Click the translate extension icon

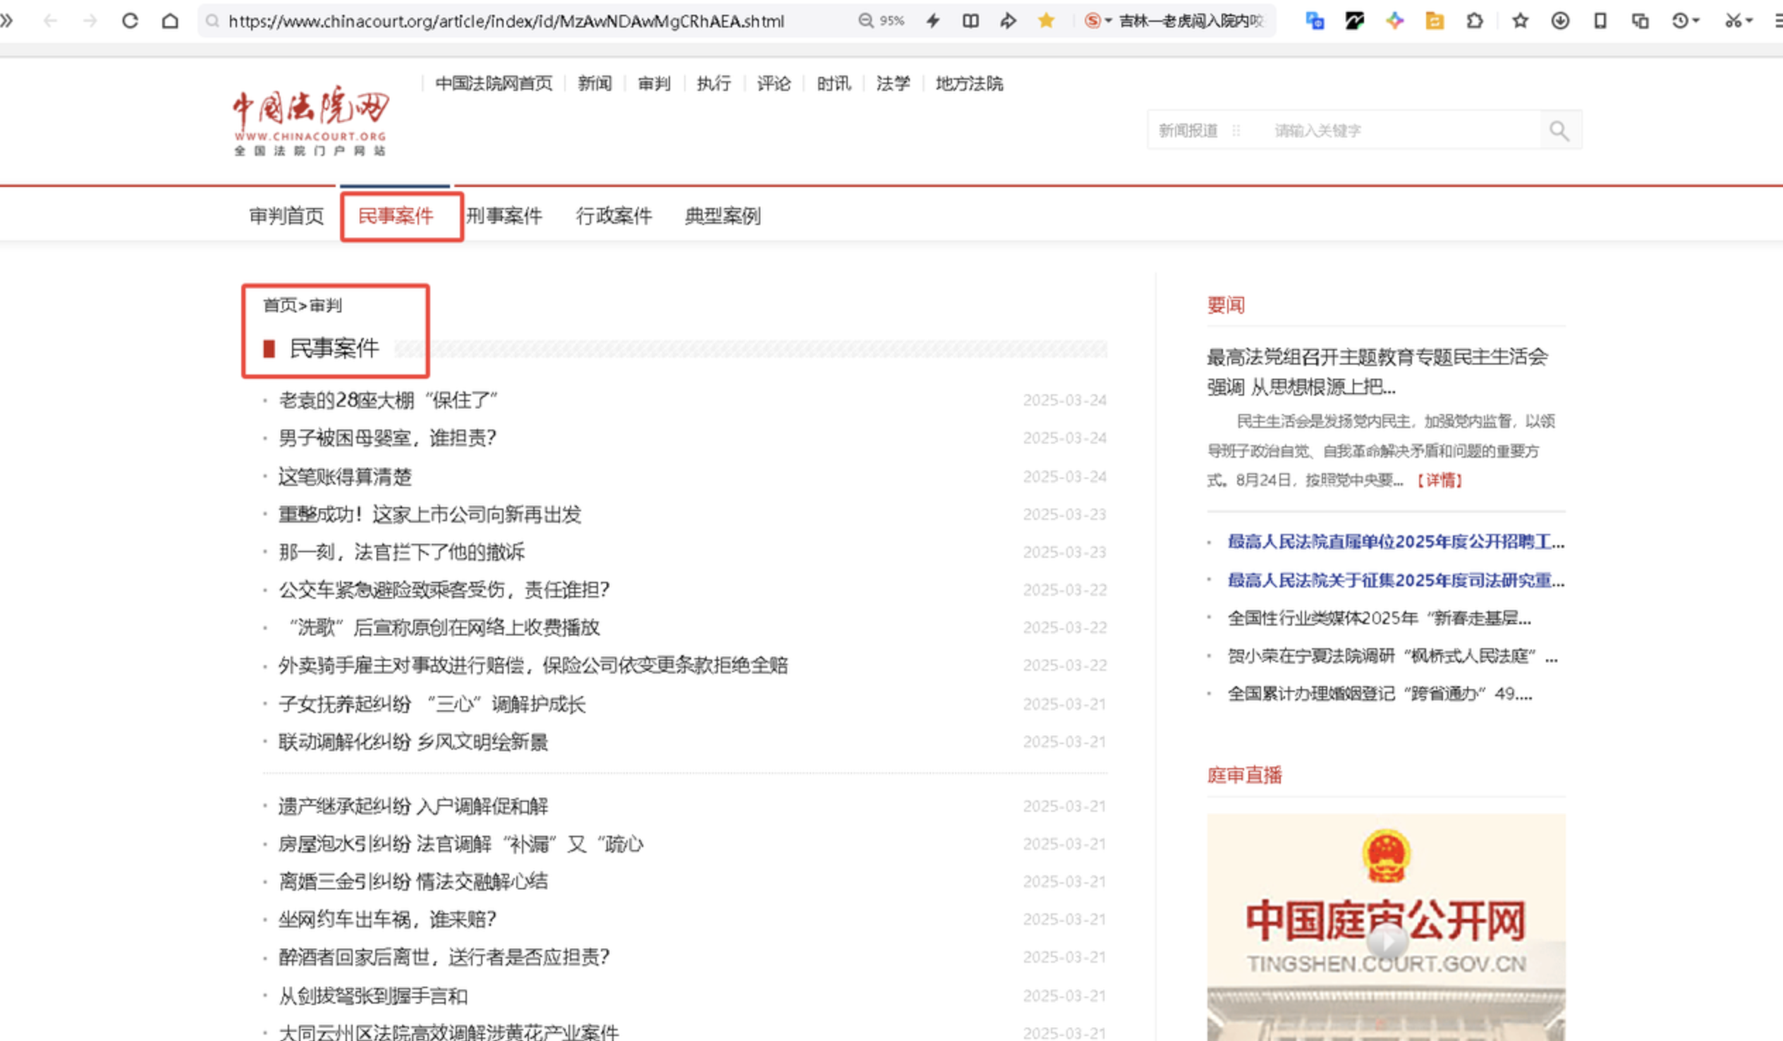(x=1315, y=20)
